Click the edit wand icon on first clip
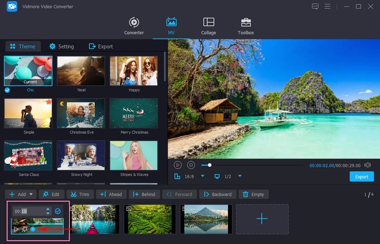380x244 pixels. coord(24,229)
